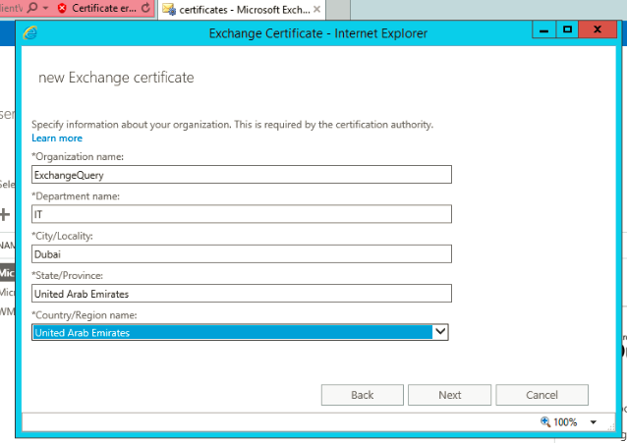This screenshot has height=443, width=627.
Task: Expand the Country/Region name dropdown
Action: click(x=441, y=332)
